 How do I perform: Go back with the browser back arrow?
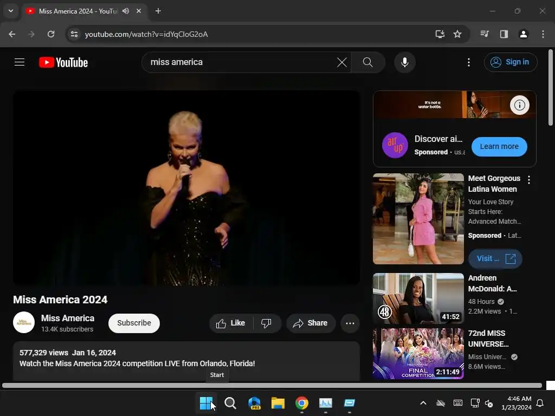[12, 34]
